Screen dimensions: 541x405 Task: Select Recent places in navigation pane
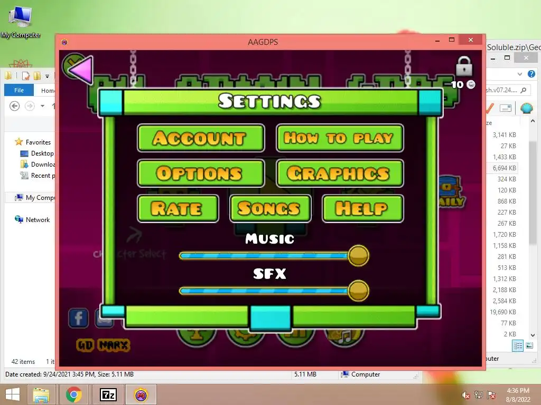coord(38,175)
